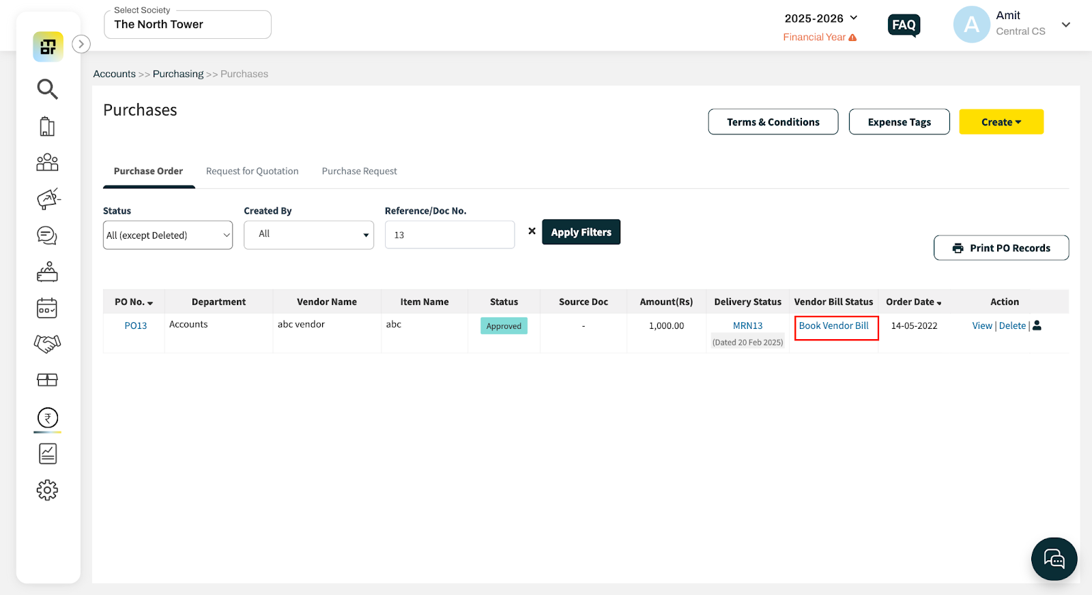
Task: Click View action for PO13
Action: [982, 325]
